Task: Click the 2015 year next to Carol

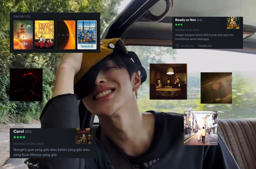Action: pyautogui.click(x=28, y=132)
